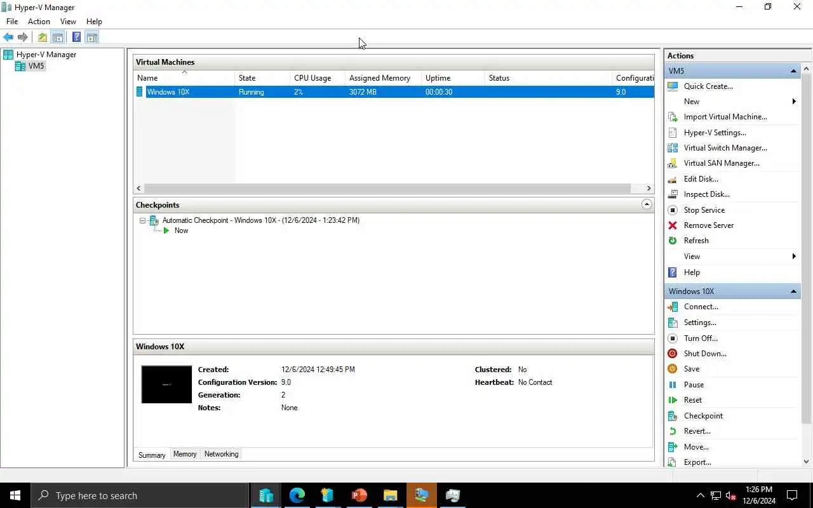Open Hyper-V Settings
Viewport: 813px width, 508px height.
tap(715, 133)
